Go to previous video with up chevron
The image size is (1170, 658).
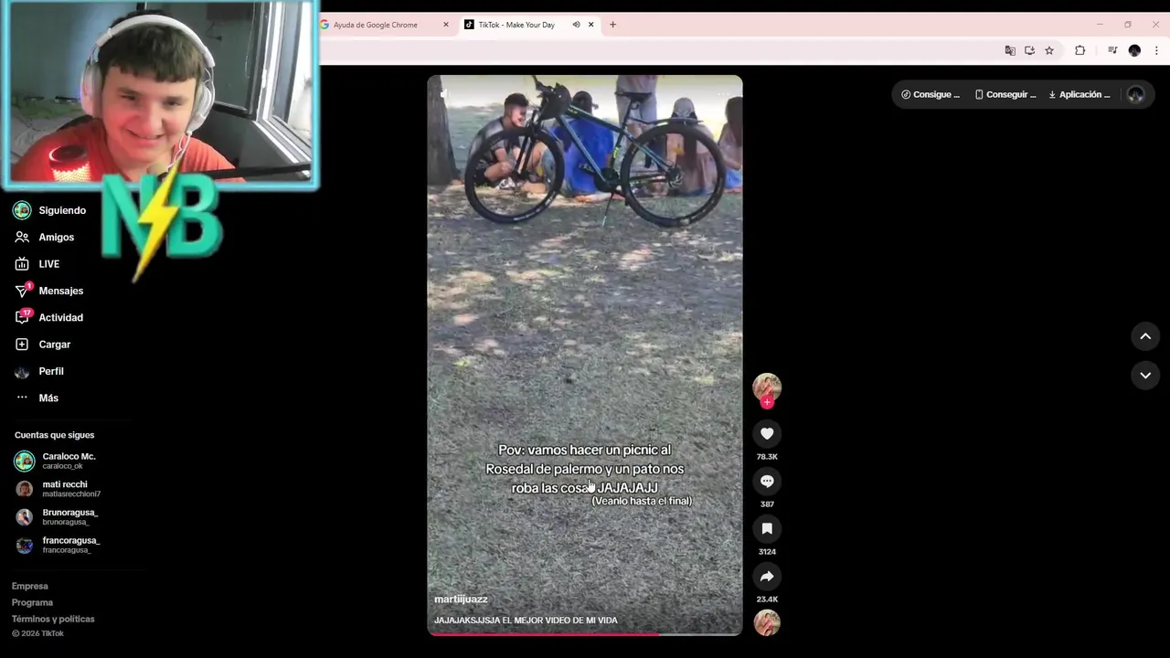tap(1145, 336)
